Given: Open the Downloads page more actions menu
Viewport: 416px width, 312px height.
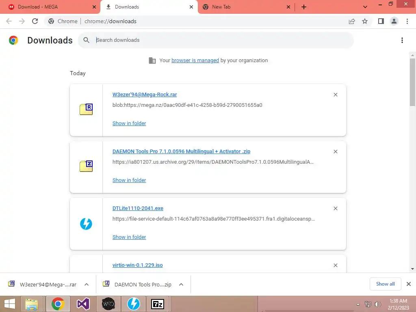Looking at the screenshot, I should 402,40.
